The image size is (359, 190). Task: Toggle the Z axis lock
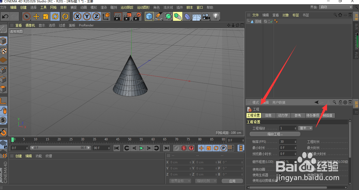[96, 17]
